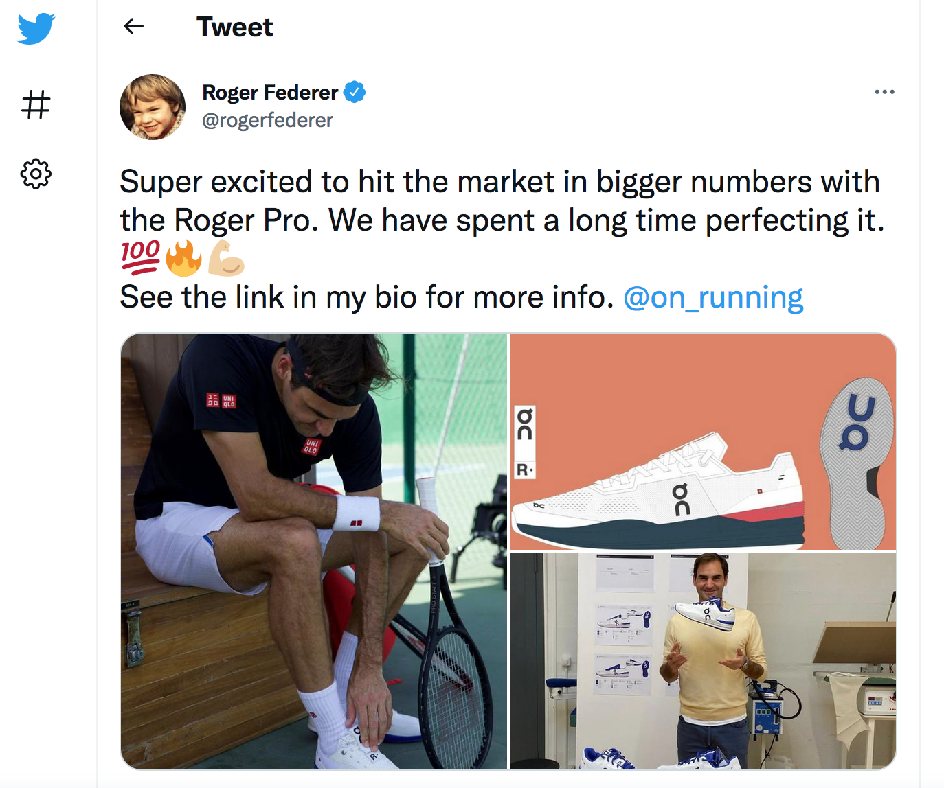The height and width of the screenshot is (788, 944).
Task: Open the photo of Federer holding shoe
Action: 703,660
